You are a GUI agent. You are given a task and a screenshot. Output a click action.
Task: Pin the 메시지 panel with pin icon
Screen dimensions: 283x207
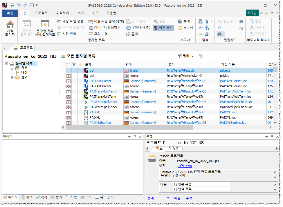[135, 137]
